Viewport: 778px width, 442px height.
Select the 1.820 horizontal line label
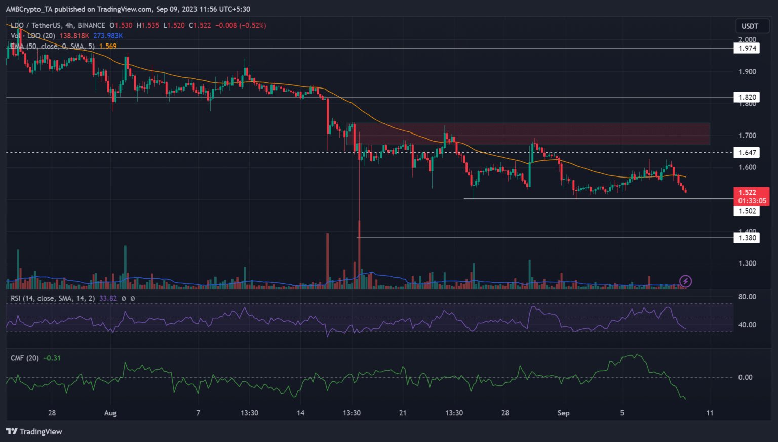[x=747, y=97]
